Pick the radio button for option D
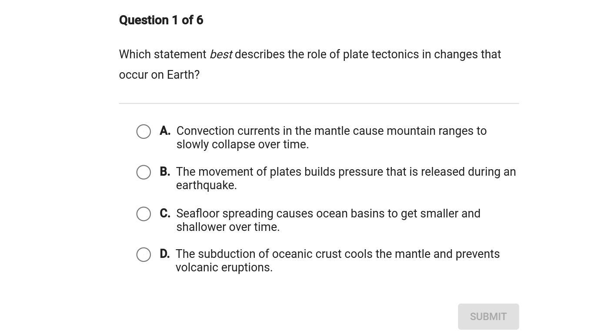 [143, 254]
